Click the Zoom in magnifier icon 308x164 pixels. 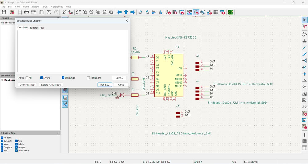click(85, 12)
